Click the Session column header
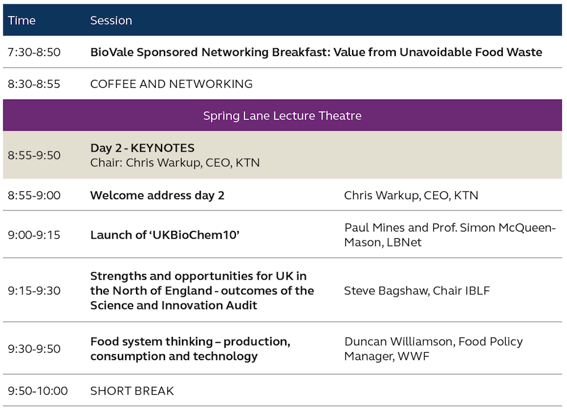 pos(111,20)
